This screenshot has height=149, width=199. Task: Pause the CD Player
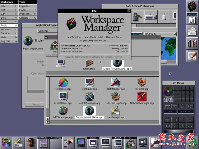[183, 120]
